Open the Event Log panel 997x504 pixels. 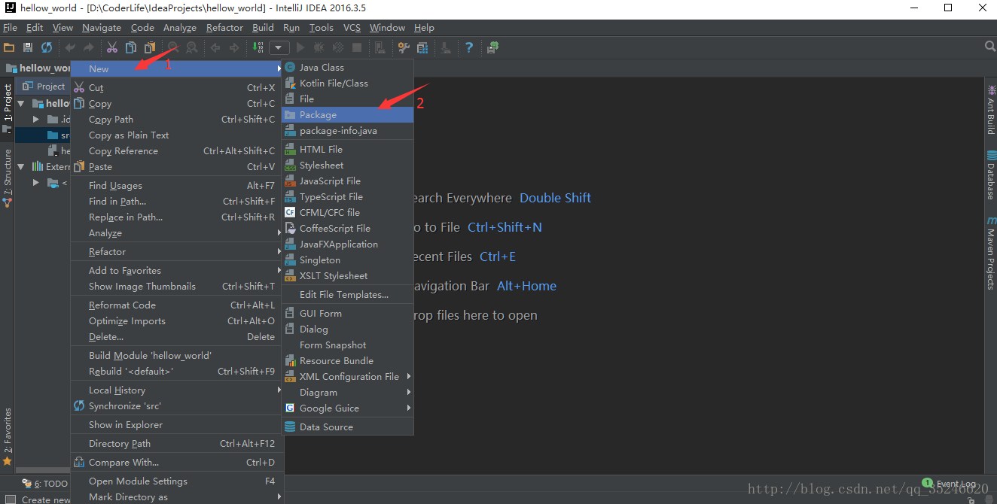click(949, 484)
